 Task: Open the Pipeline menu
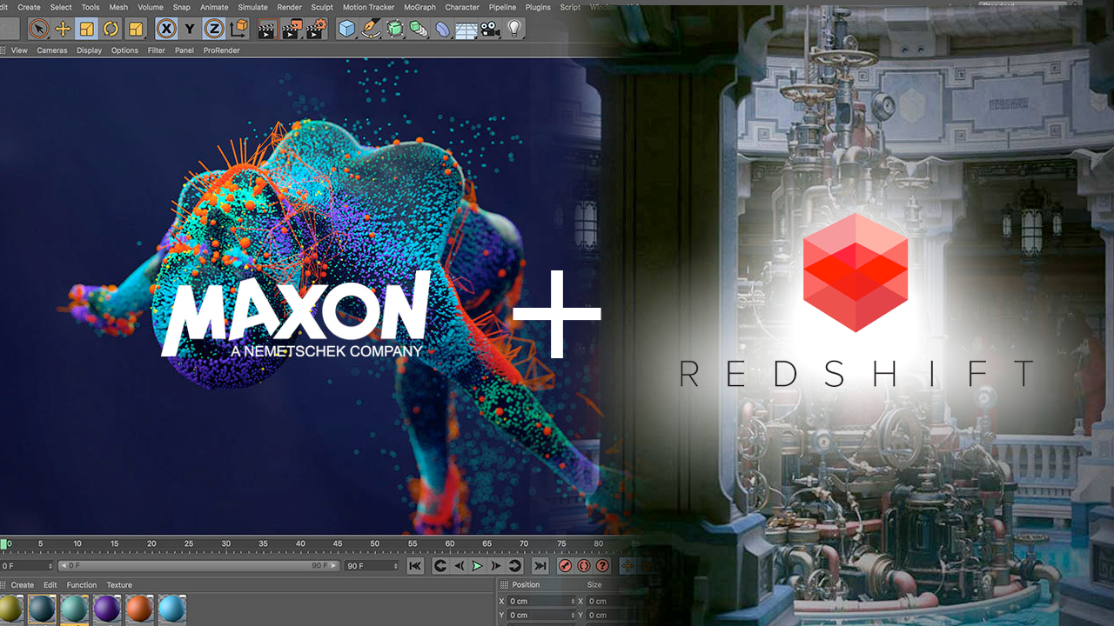[x=502, y=7]
